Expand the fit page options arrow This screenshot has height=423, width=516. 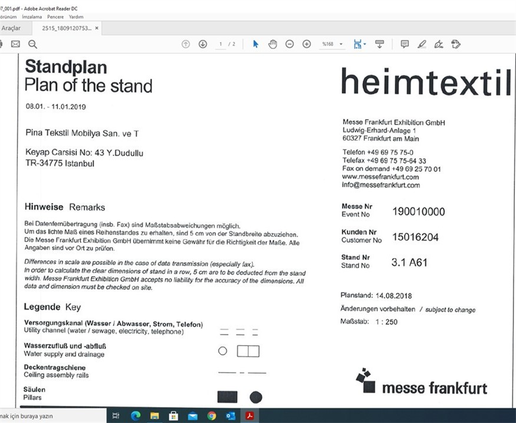365,44
